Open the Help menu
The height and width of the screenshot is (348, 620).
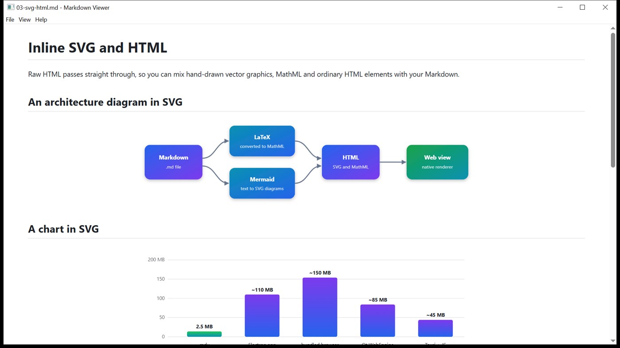[41, 19]
